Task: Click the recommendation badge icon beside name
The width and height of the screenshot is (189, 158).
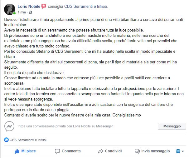Action: point(44,6)
